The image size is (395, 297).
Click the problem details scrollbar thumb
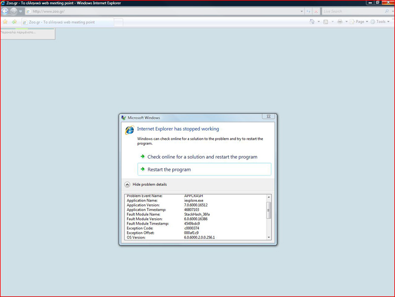(x=269, y=210)
